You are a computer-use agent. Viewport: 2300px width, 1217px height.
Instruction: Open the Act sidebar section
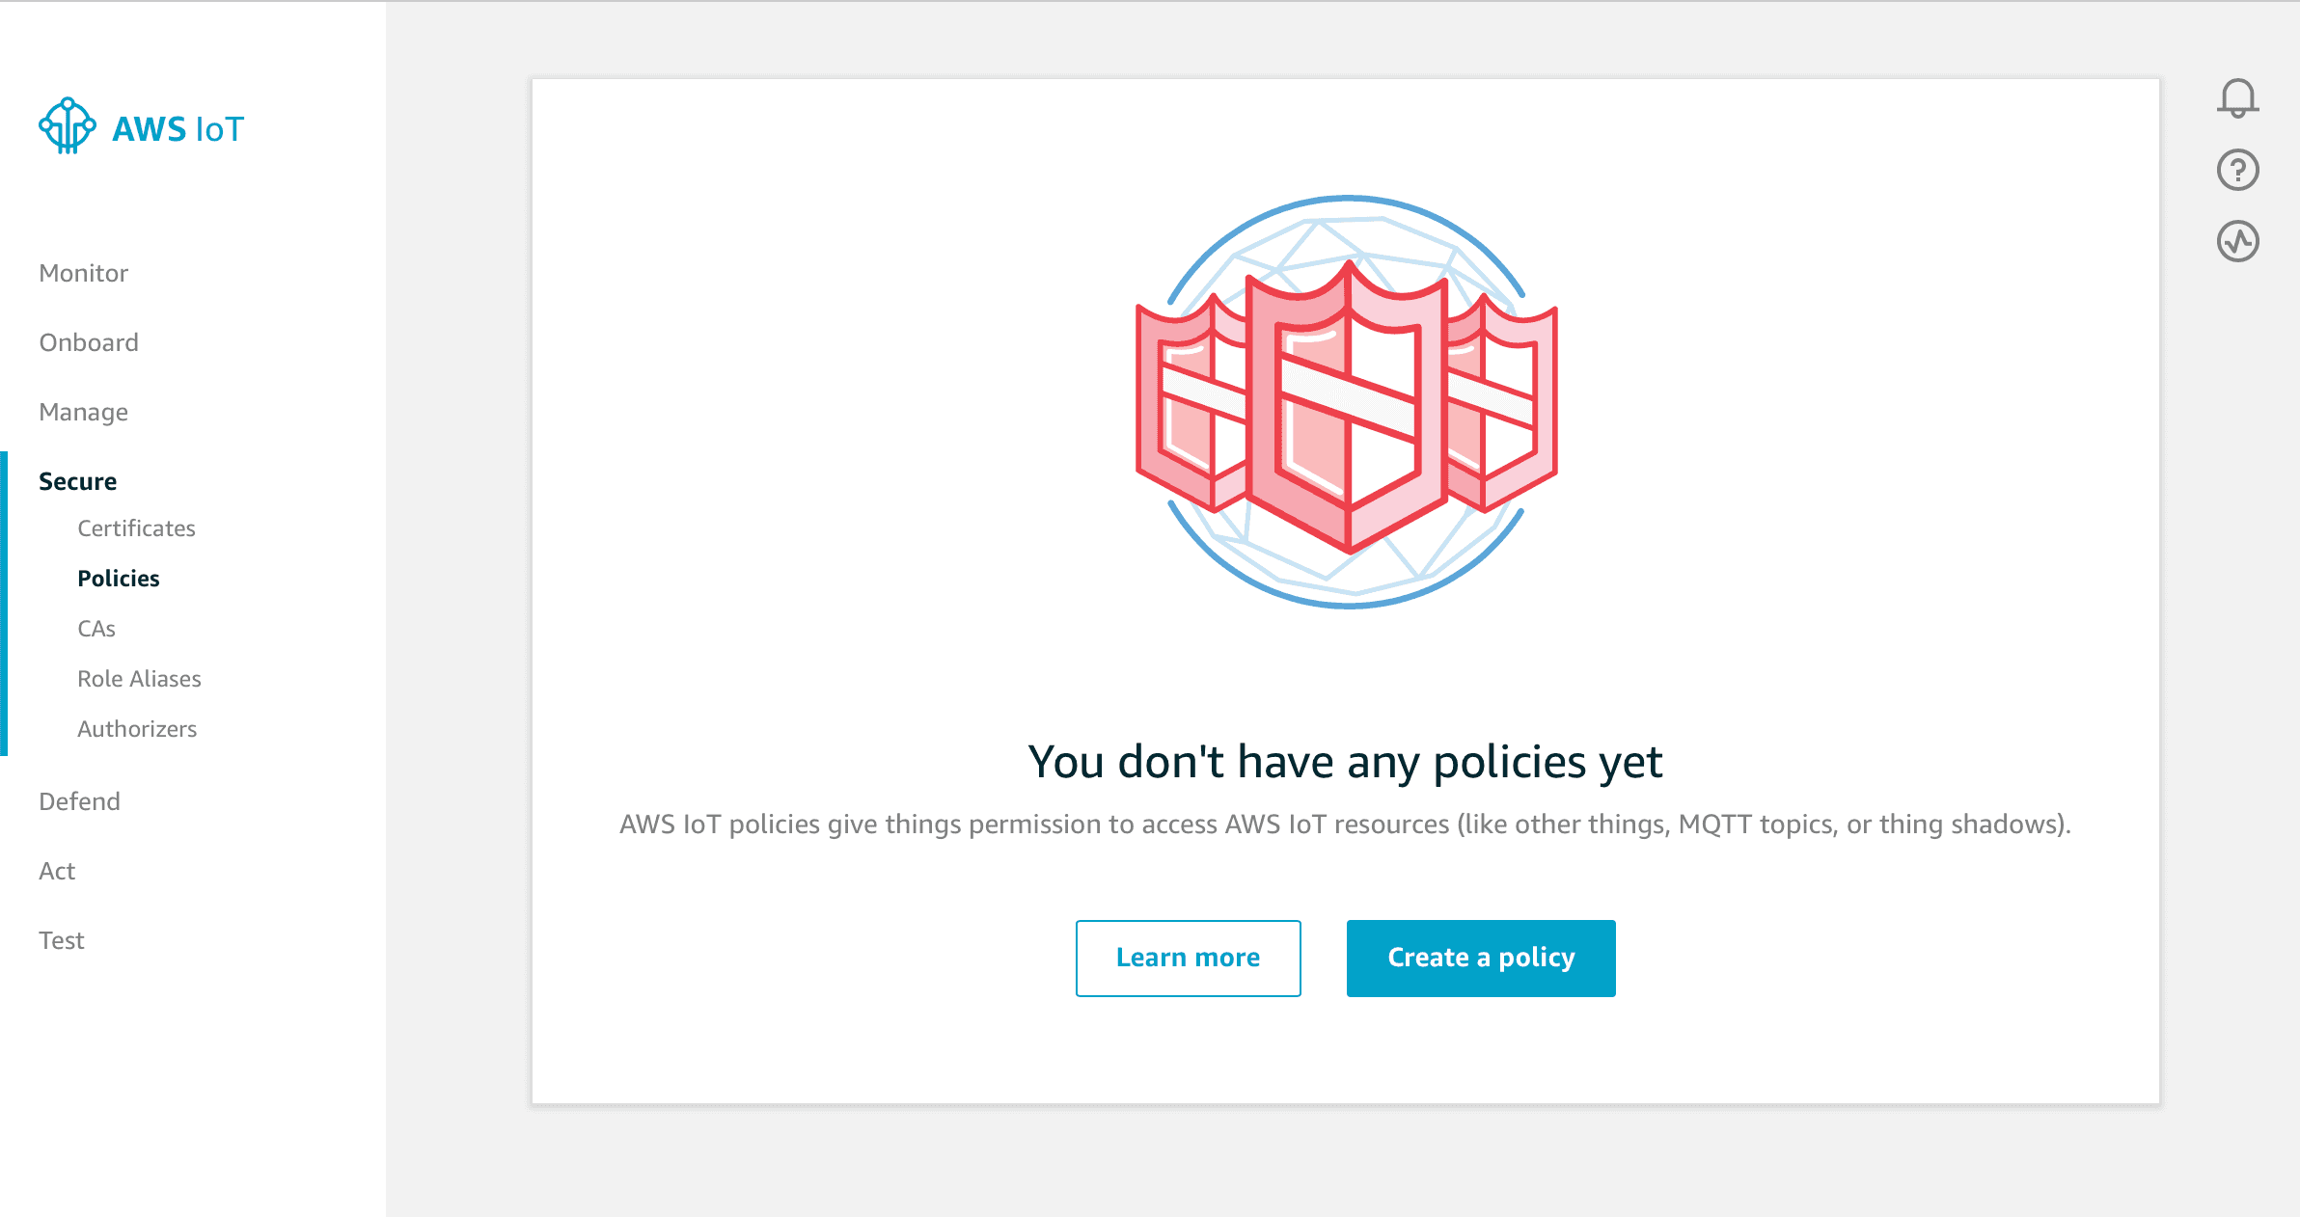(57, 871)
